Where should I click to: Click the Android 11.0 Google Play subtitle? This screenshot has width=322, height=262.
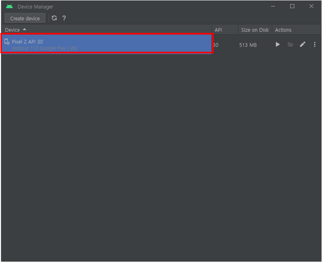click(45, 48)
